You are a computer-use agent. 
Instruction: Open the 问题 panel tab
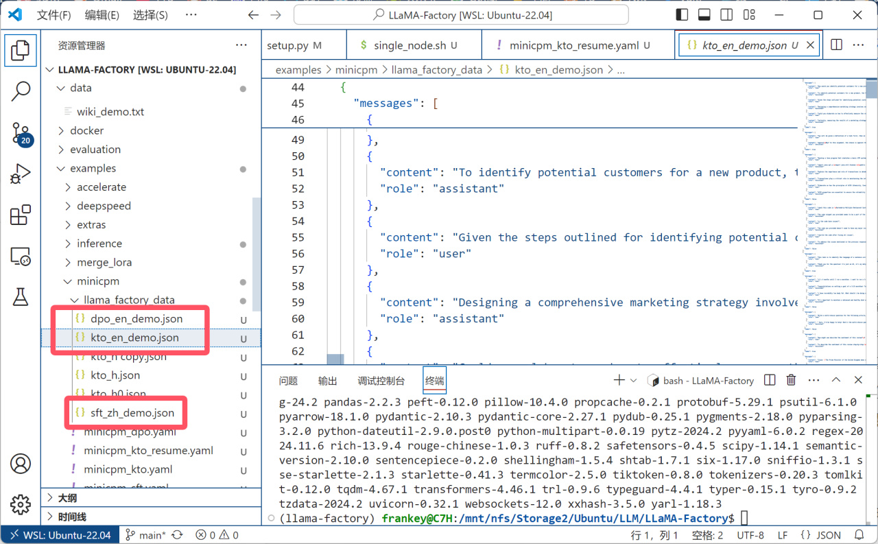coord(288,381)
